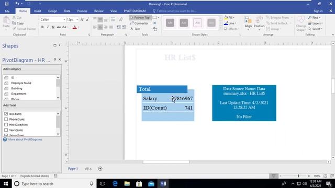Cut the selected shape

(17, 17)
